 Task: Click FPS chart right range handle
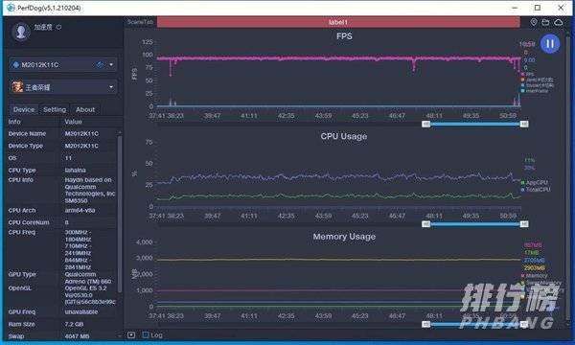pos(524,124)
